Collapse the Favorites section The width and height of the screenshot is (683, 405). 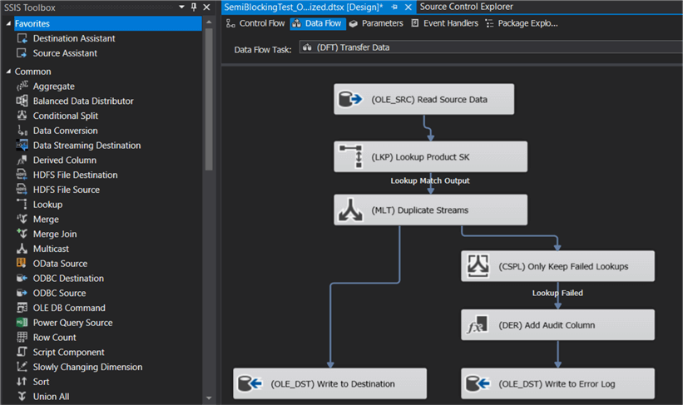pyautogui.click(x=8, y=24)
